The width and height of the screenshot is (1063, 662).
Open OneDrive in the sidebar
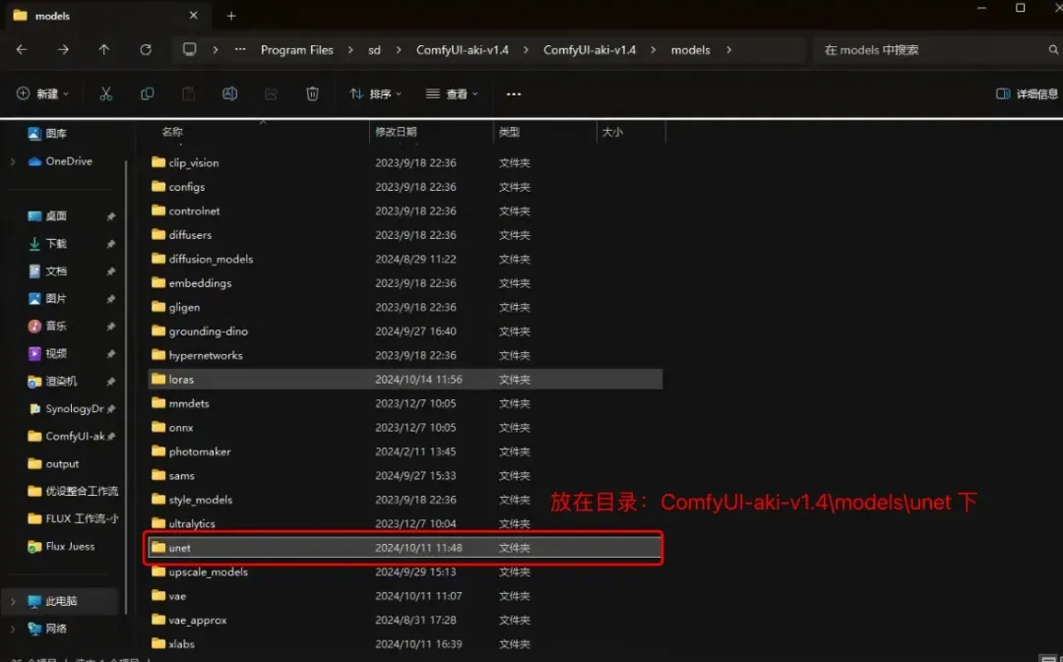tap(60, 161)
